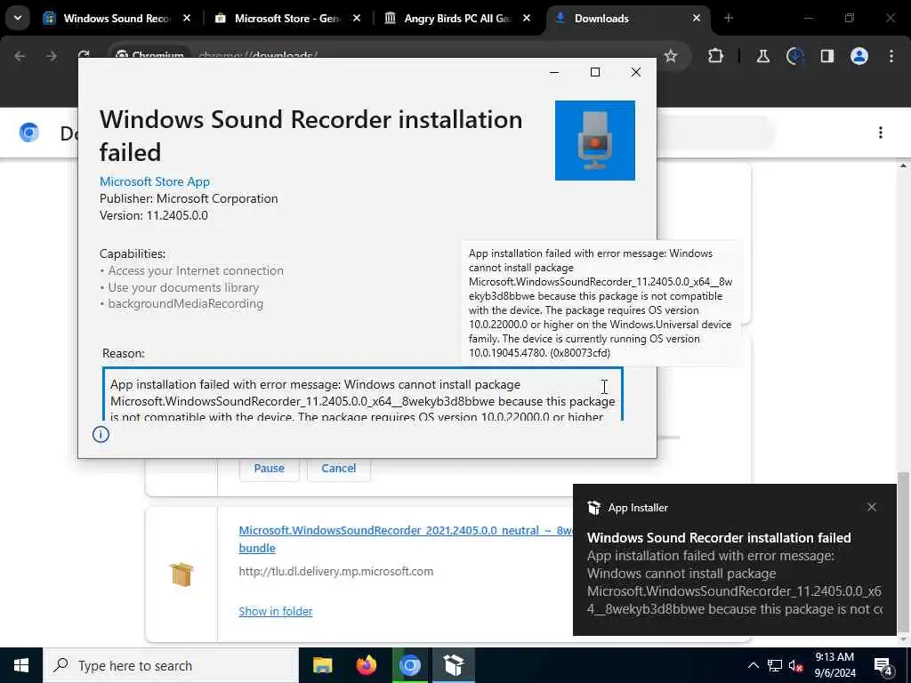The image size is (911, 683).
Task: Switch to Chromium in the taskbar
Action: click(x=409, y=665)
